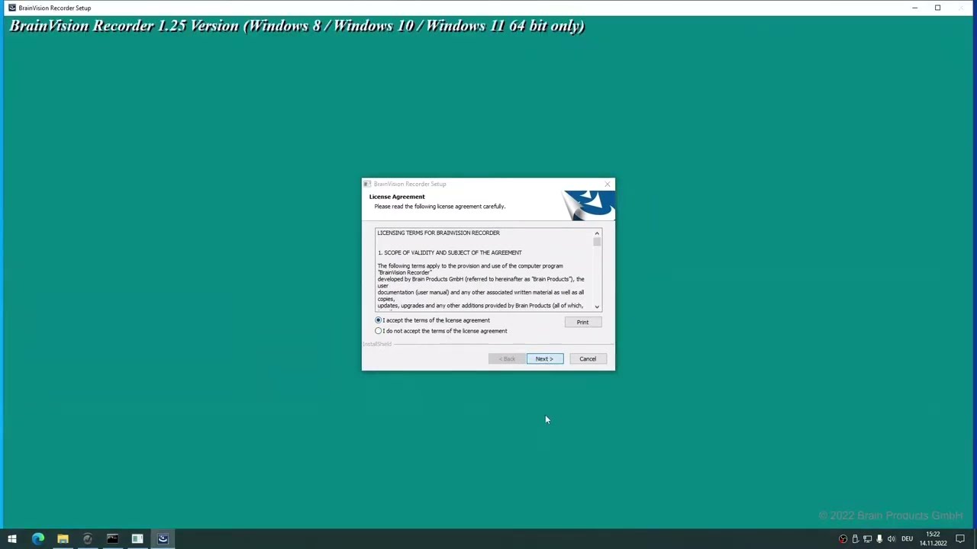
Task: Open File Explorer from the taskbar
Action: (63, 539)
